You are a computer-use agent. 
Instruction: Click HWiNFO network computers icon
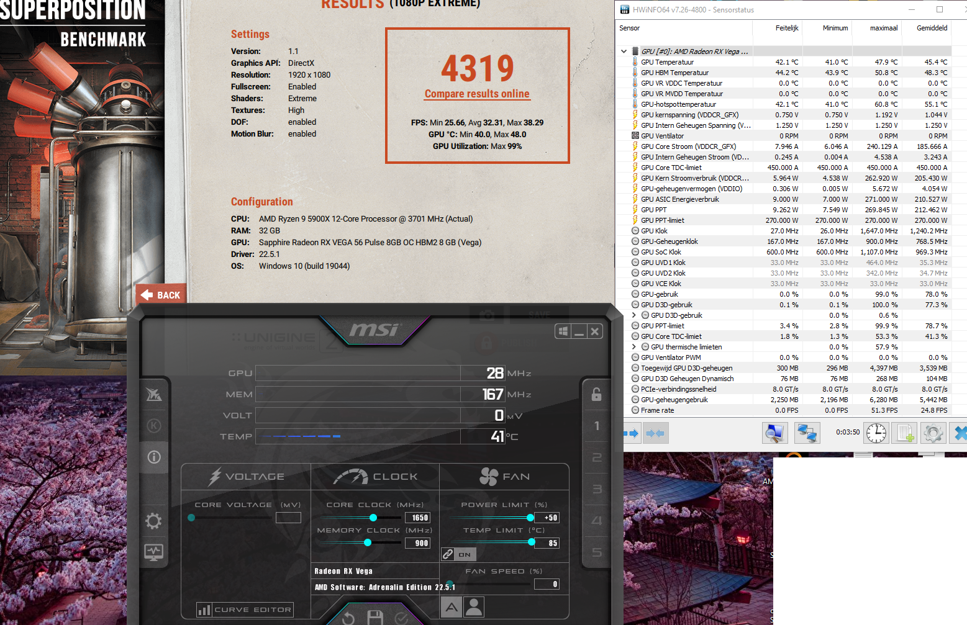(x=807, y=433)
